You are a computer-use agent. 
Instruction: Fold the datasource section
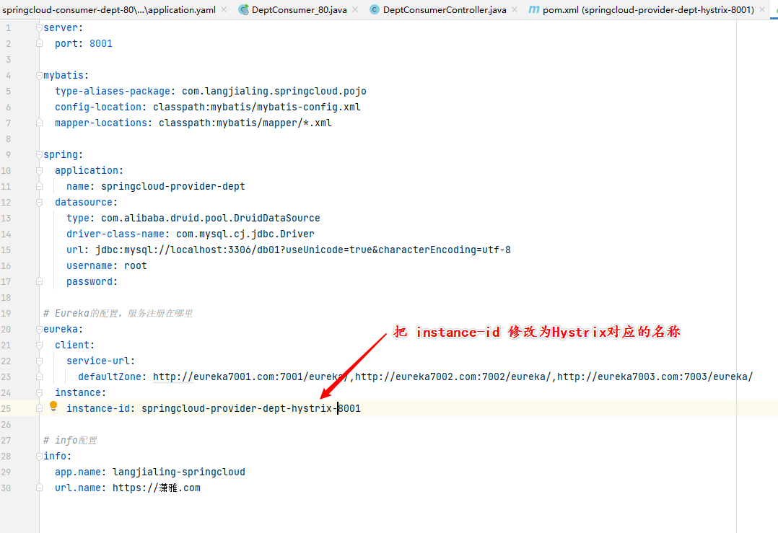tap(40, 202)
